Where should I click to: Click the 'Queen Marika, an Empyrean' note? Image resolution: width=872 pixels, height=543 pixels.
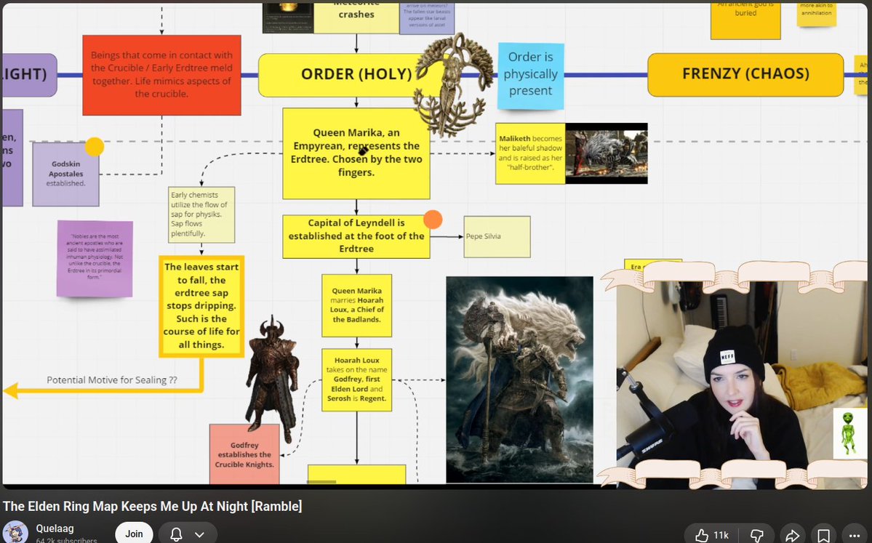[356, 153]
